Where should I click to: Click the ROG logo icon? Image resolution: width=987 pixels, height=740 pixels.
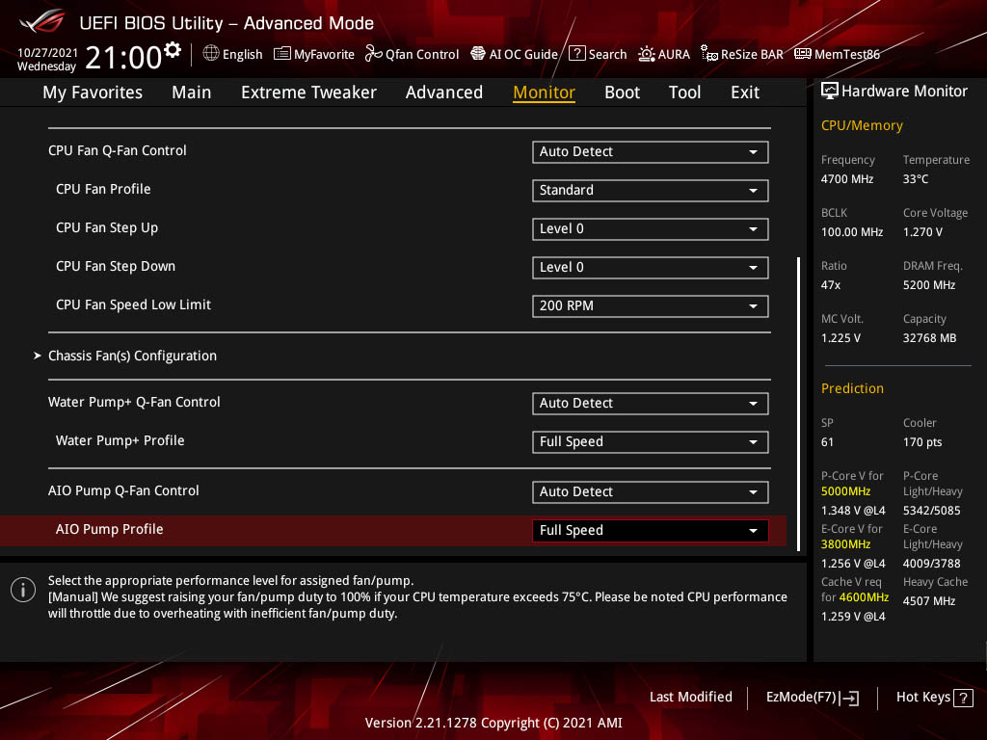(41, 21)
